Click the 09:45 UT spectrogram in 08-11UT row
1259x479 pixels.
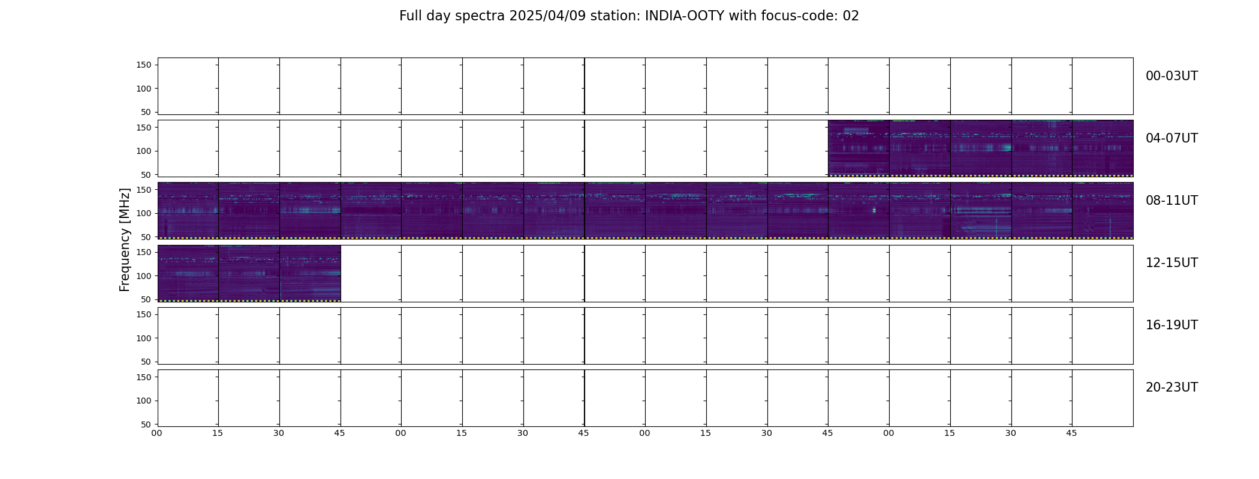pyautogui.click(x=615, y=211)
